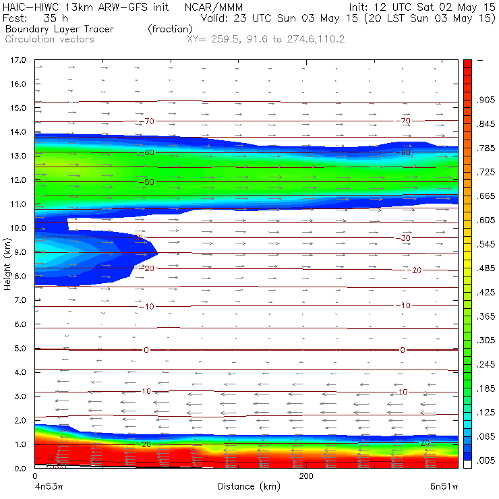Screen dimensions: 499x499
Task: Click the '17.0' height tick label
Action: tap(18, 60)
